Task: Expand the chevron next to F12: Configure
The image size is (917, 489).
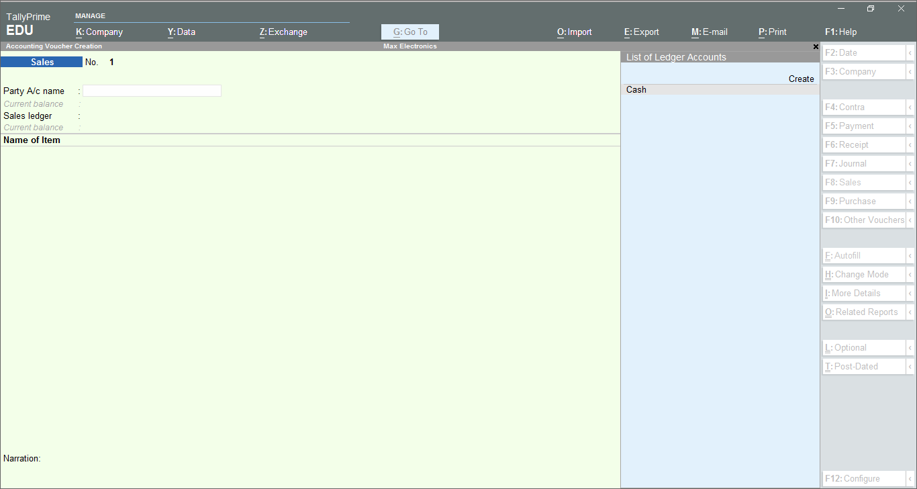Action: coord(910,479)
